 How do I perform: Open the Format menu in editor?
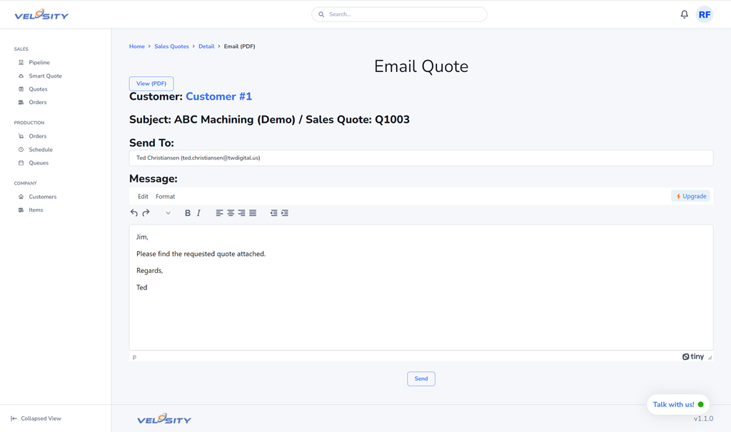(165, 197)
